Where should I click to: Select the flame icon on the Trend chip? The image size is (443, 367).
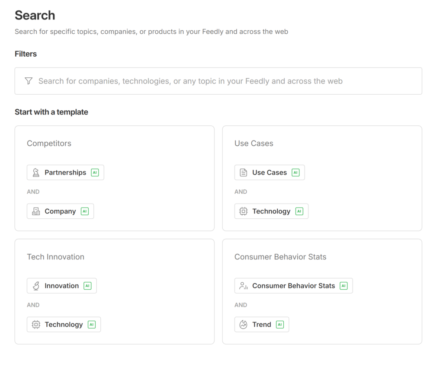[x=244, y=325]
